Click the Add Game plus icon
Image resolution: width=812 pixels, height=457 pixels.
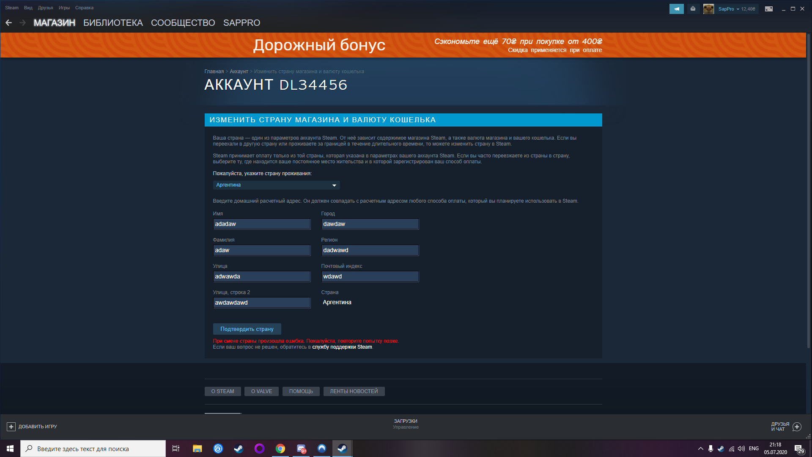click(11, 427)
